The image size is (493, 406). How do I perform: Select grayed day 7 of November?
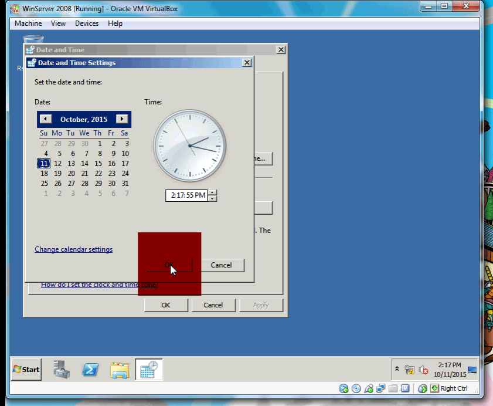[x=127, y=194]
